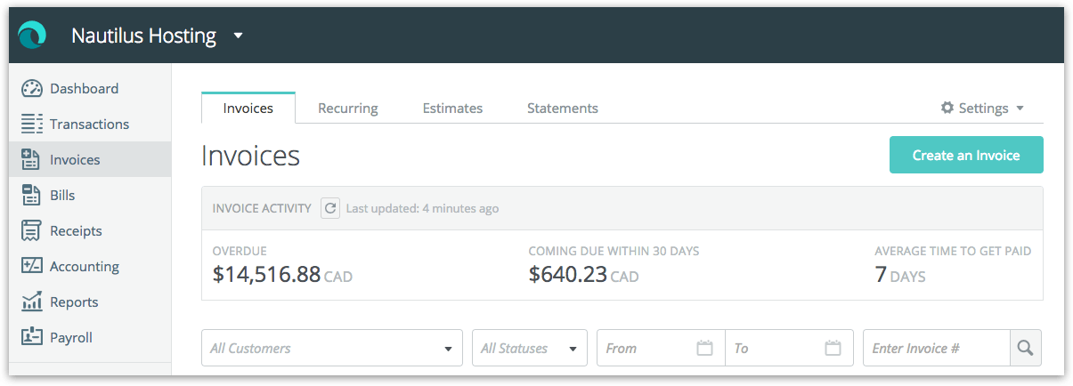The width and height of the screenshot is (1073, 386).
Task: Open Payroll via its ID card icon
Action: 32,337
